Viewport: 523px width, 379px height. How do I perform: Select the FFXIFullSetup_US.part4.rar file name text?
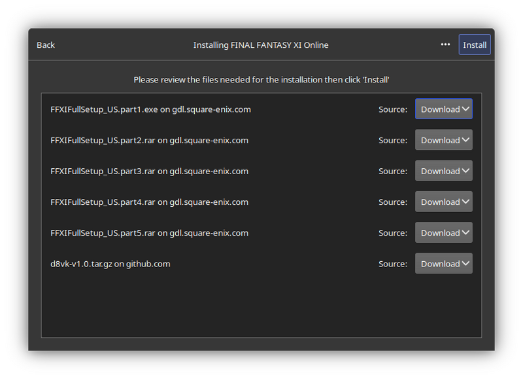(103, 202)
